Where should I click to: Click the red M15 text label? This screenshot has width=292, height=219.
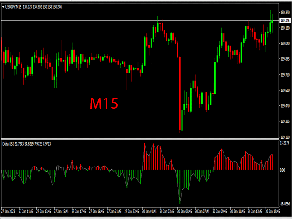(x=104, y=104)
